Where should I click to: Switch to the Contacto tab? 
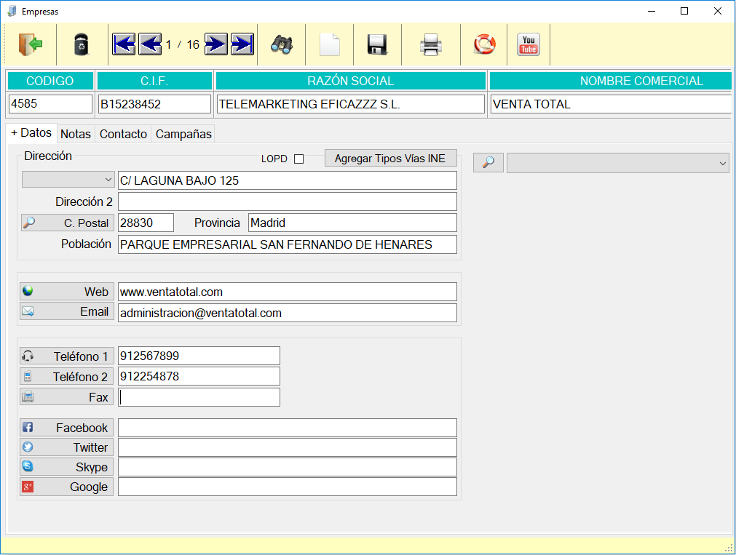pyautogui.click(x=124, y=134)
